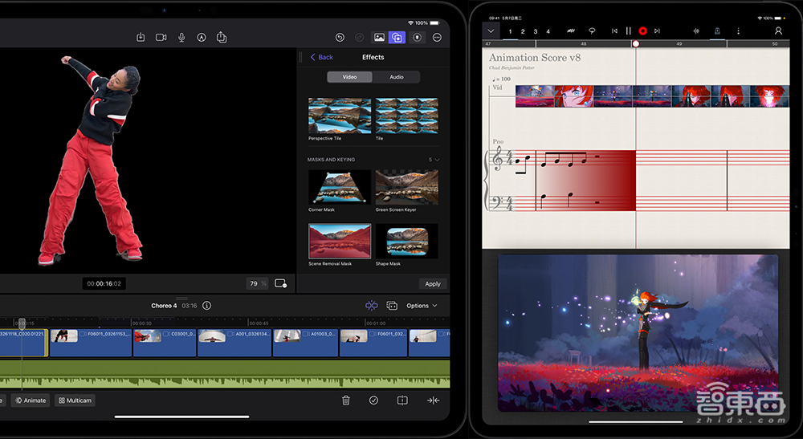Expand the Masks and Keying section chevron
Screen dimensions: 803x439
438,160
